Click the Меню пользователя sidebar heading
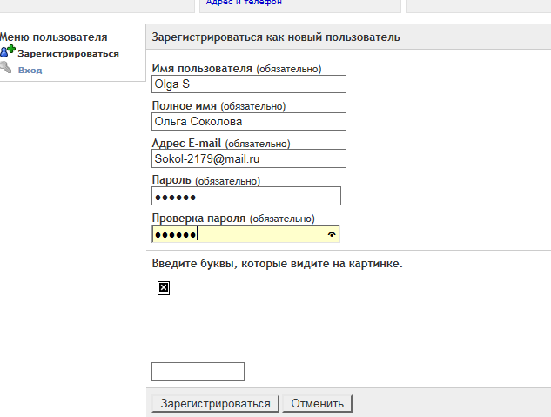551x417 pixels. pyautogui.click(x=54, y=37)
